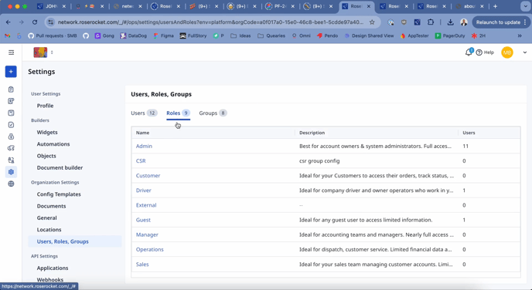532x290 pixels.
Task: Open Webhooks under API Settings
Action: tap(50, 280)
